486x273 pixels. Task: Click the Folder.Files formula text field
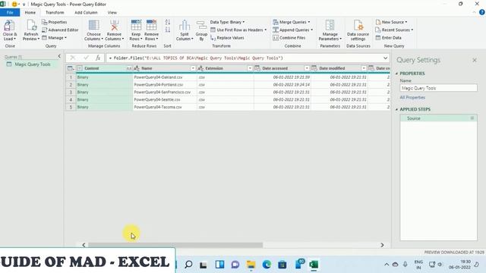click(x=245, y=58)
